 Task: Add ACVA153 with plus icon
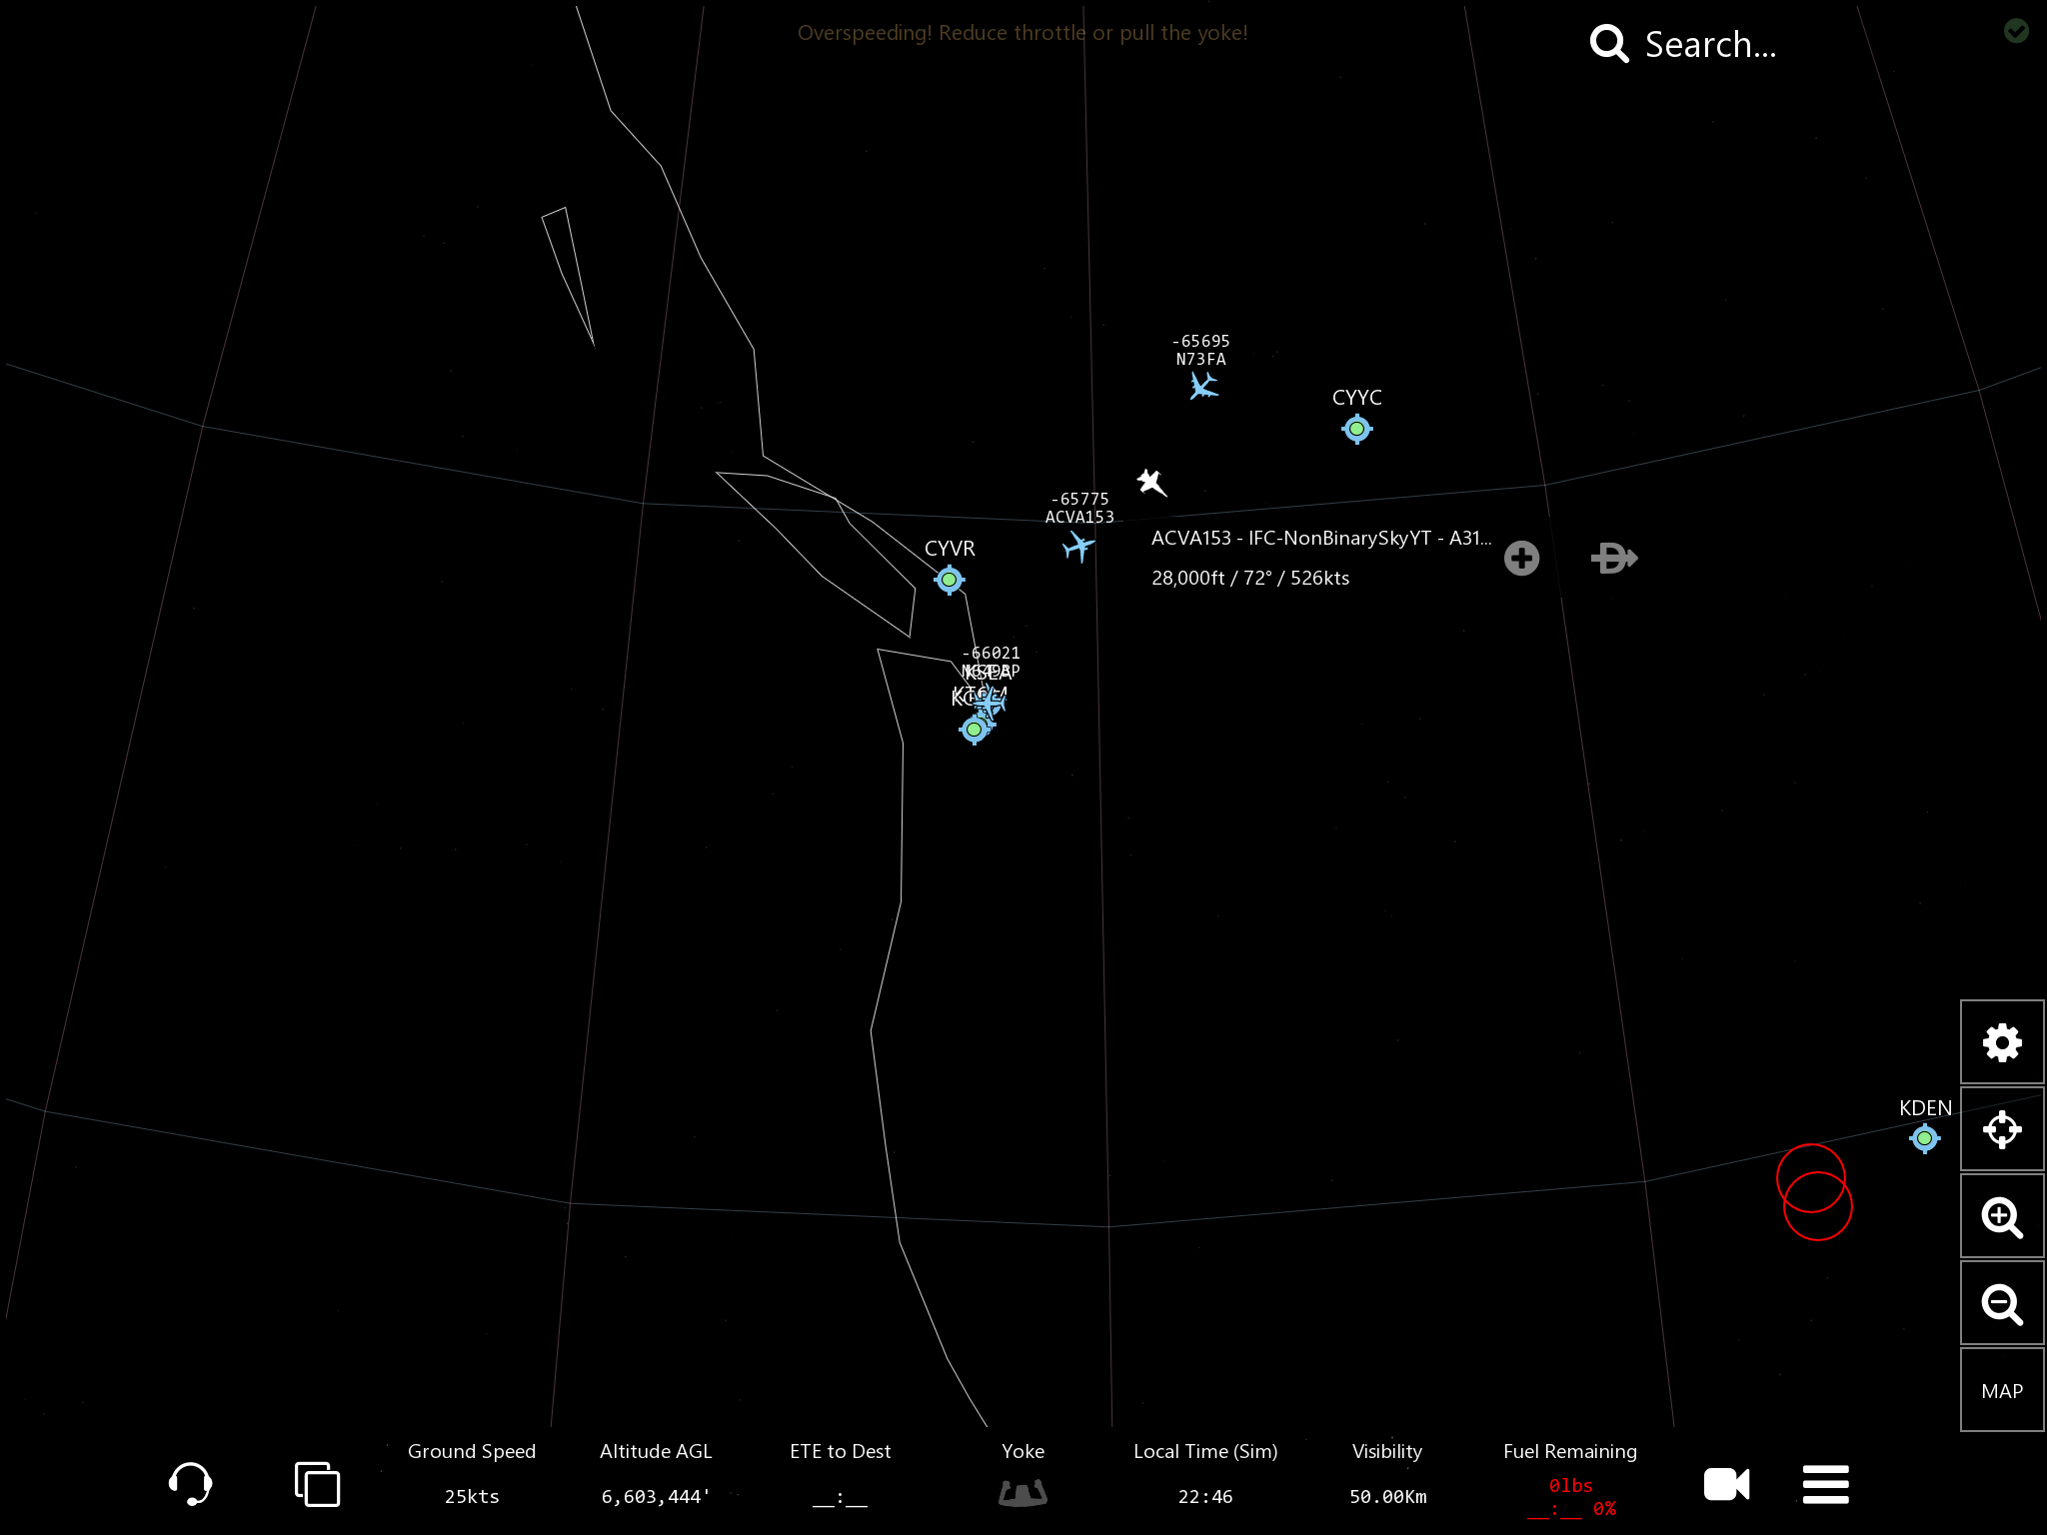(x=1521, y=558)
